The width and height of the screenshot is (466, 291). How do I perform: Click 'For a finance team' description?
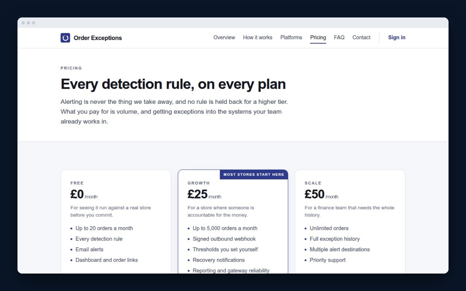349,211
